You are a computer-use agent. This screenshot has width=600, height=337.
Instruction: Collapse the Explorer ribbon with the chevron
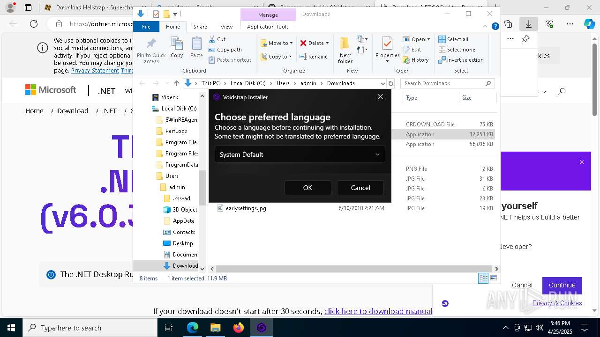click(485, 26)
